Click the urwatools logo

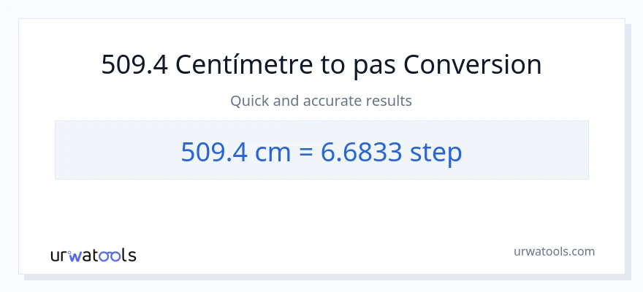click(x=93, y=255)
